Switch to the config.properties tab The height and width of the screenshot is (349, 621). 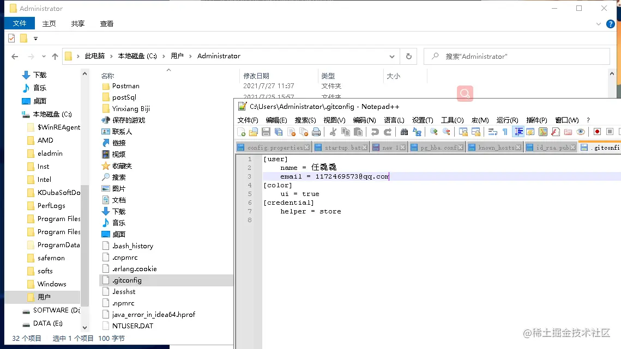pos(273,148)
